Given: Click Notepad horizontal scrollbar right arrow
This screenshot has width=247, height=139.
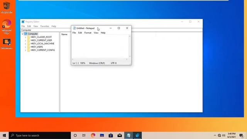Looking at the screenshot, I should click(127, 59).
